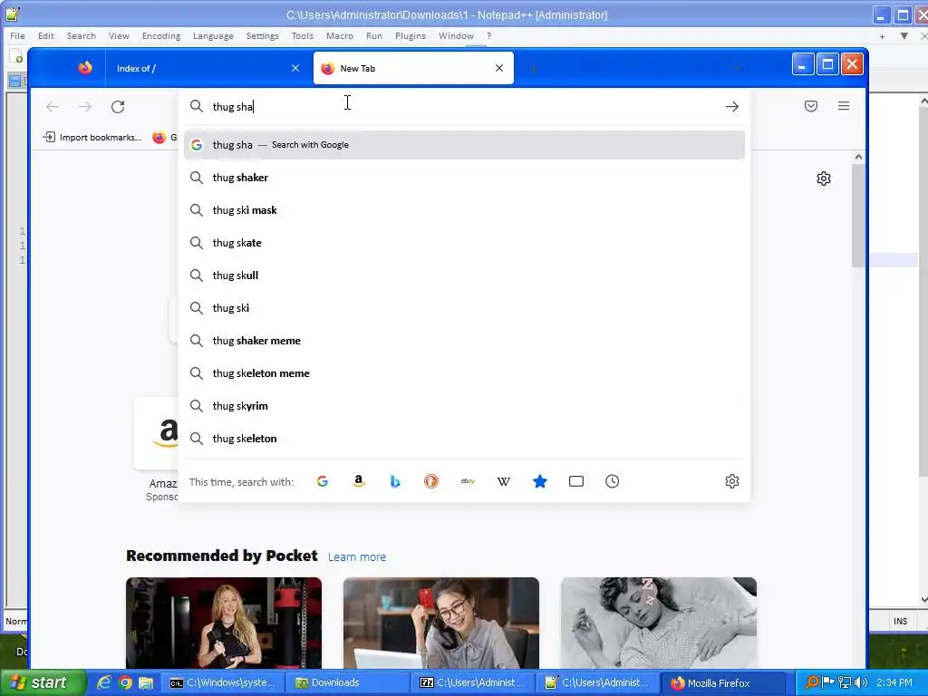
Task: Select the 'thug skyrim' suggestion
Action: coord(464,405)
